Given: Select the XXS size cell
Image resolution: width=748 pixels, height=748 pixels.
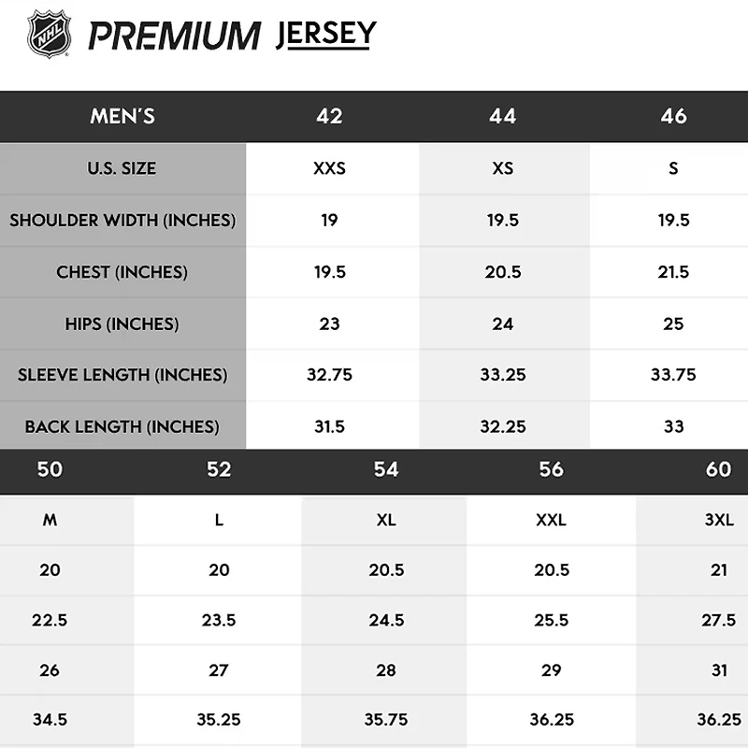Looking at the screenshot, I should point(329,169).
